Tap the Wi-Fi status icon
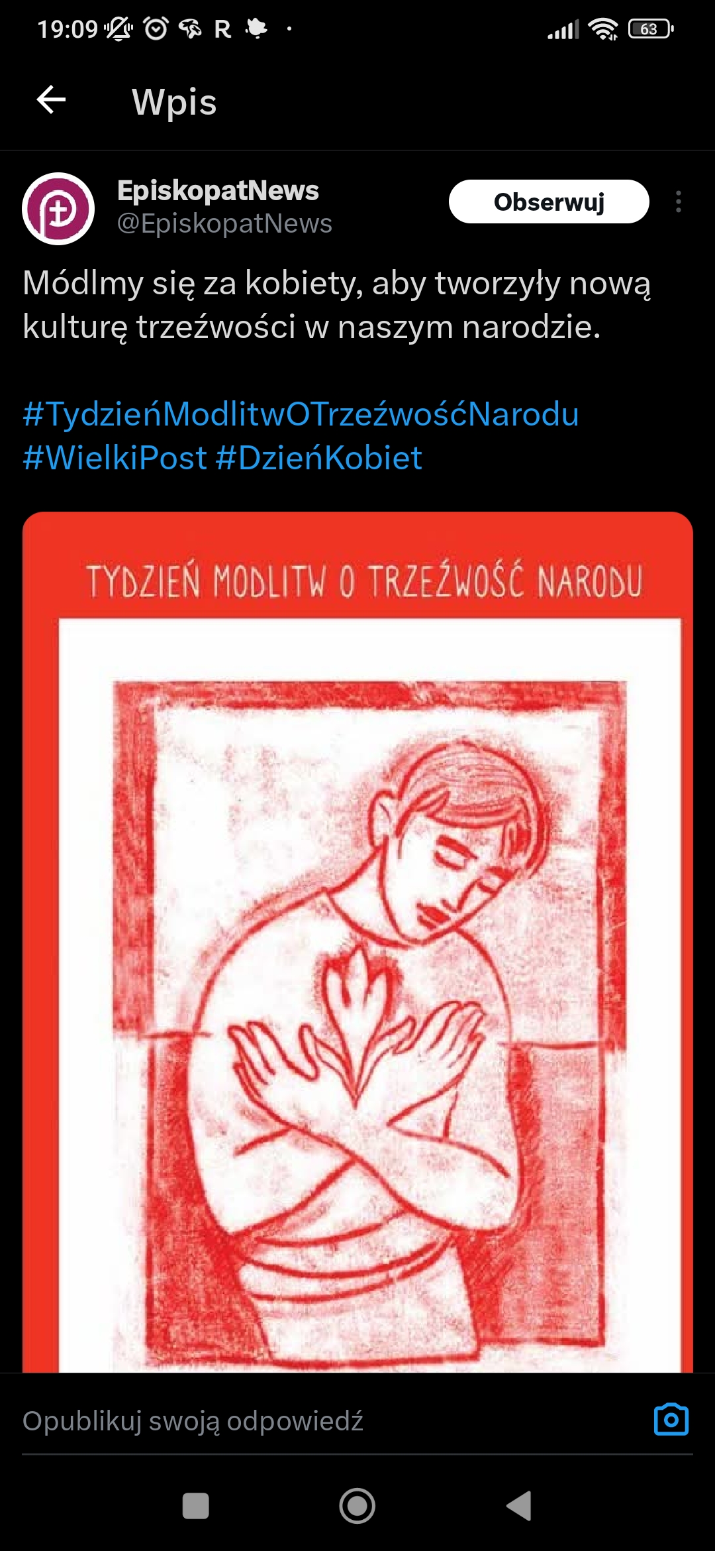 click(602, 29)
